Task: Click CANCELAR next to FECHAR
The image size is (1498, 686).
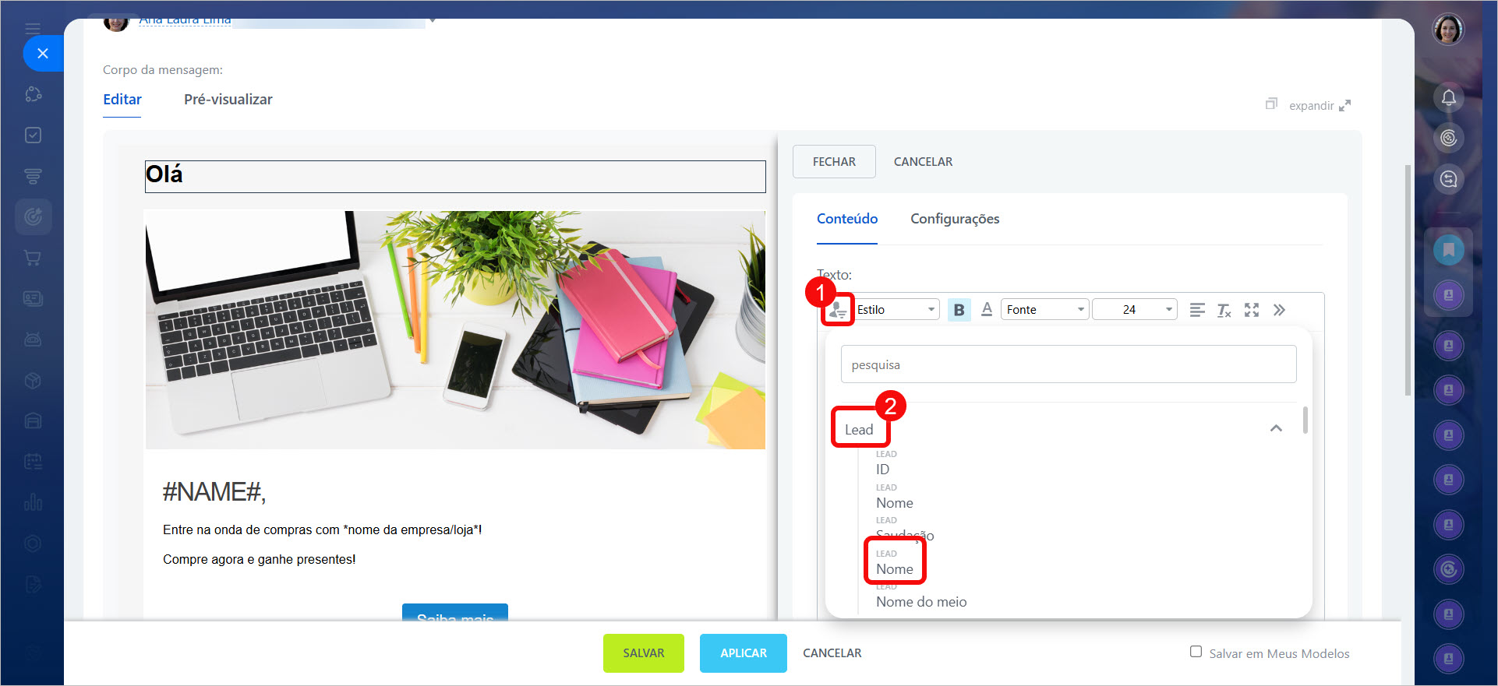Action: click(x=923, y=162)
